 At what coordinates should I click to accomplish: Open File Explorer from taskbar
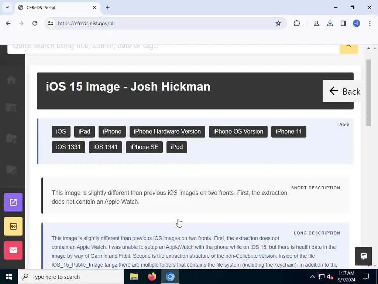click(134, 277)
